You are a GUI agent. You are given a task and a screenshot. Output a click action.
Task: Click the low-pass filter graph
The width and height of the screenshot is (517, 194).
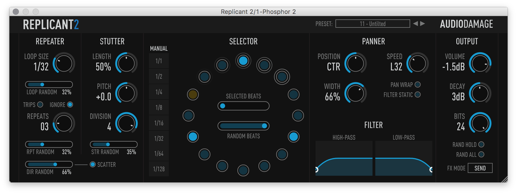click(404, 158)
